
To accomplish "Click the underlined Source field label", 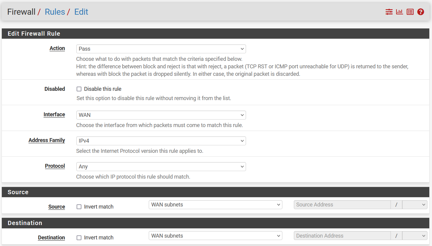I will (56, 207).
